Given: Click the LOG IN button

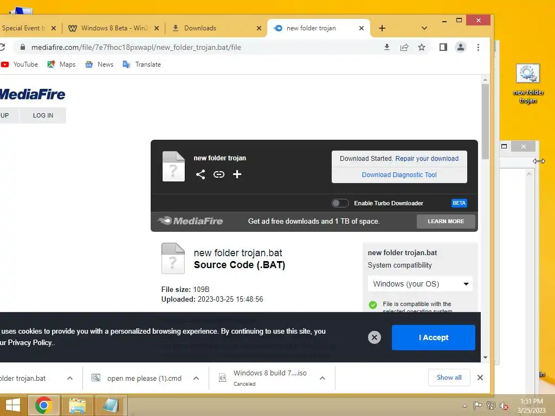Looking at the screenshot, I should point(43,115).
